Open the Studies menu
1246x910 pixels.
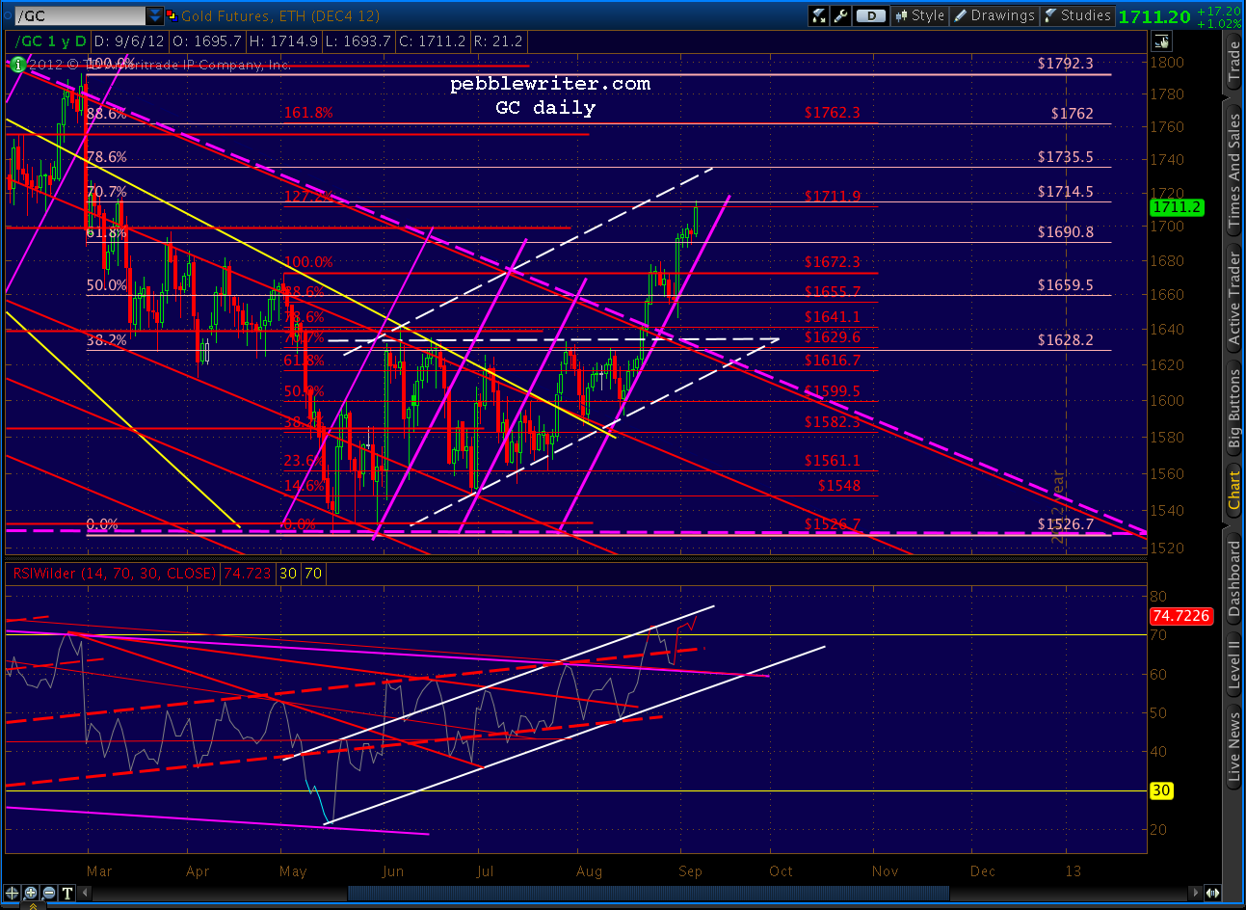coord(1076,15)
